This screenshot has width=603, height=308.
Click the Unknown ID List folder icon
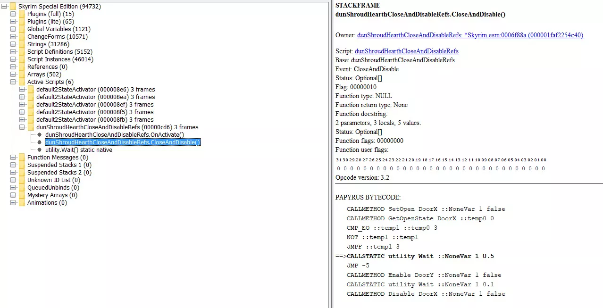22,180
